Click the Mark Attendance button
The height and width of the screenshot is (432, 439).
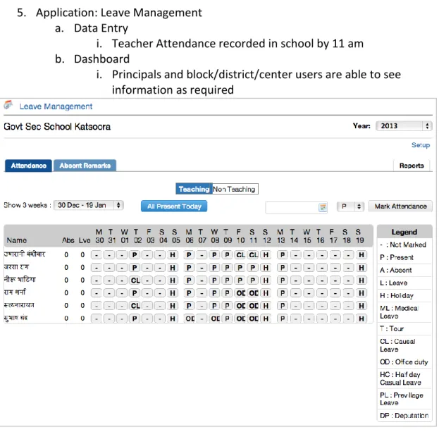pos(400,206)
